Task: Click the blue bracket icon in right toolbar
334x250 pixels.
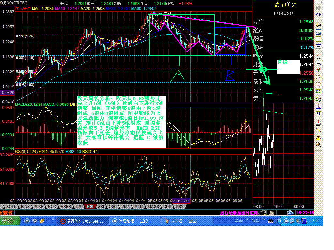Action: [x=318, y=15]
